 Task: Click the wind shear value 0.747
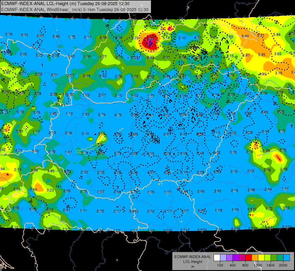click(x=185, y=230)
